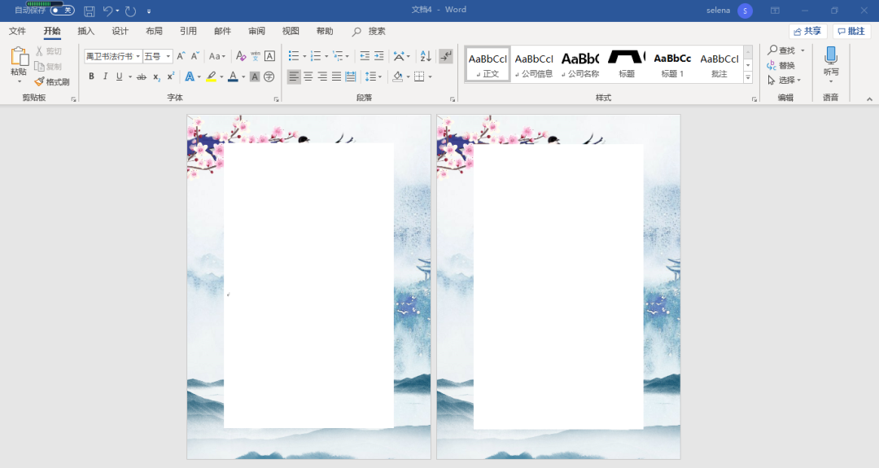Screen dimensions: 879x468
Task: Switch to the 布局 (Layout) tab
Action: [154, 32]
